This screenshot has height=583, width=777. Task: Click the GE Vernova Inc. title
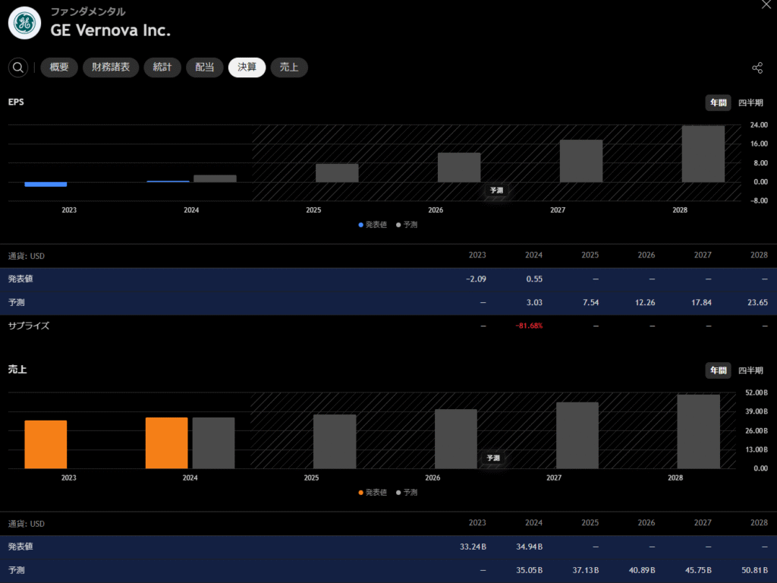[x=110, y=30]
